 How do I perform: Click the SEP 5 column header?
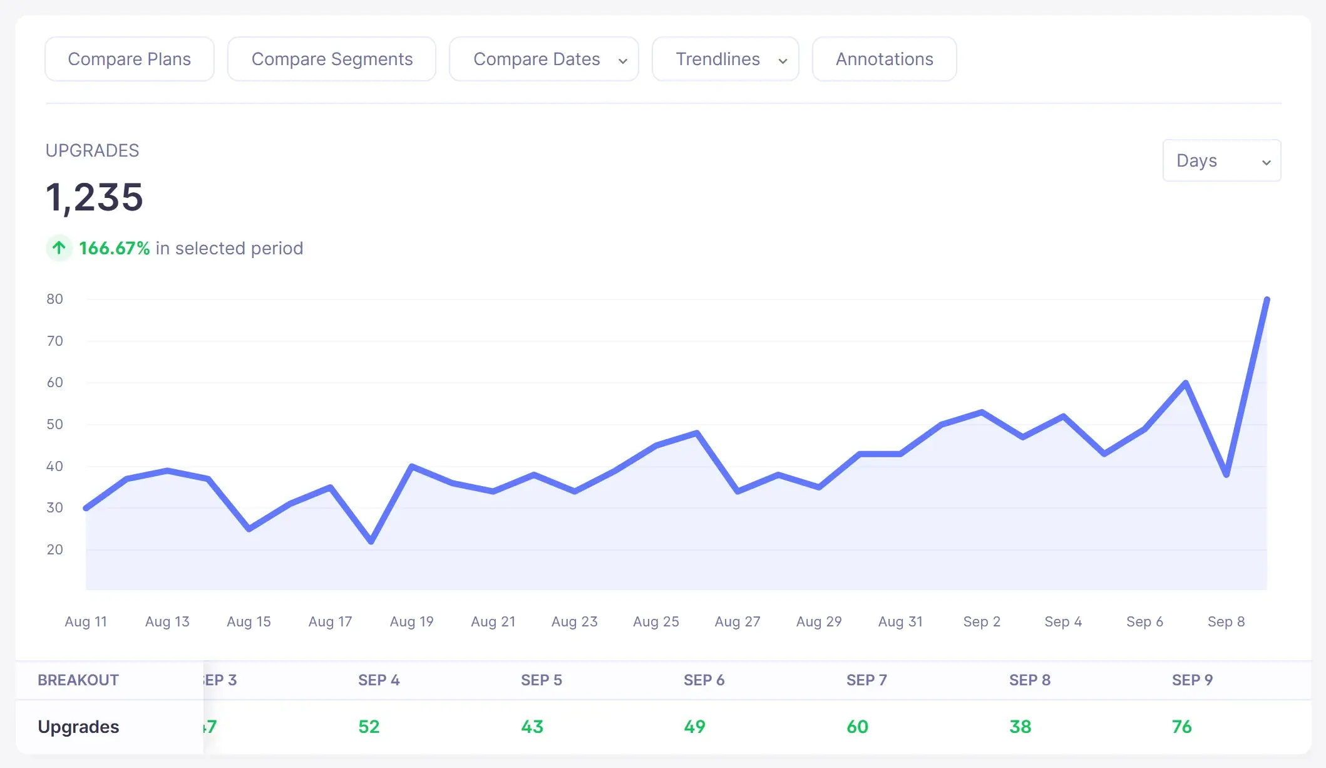coord(542,680)
